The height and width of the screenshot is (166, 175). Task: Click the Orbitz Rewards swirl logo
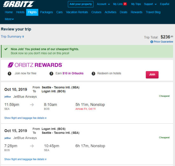pos(10,65)
